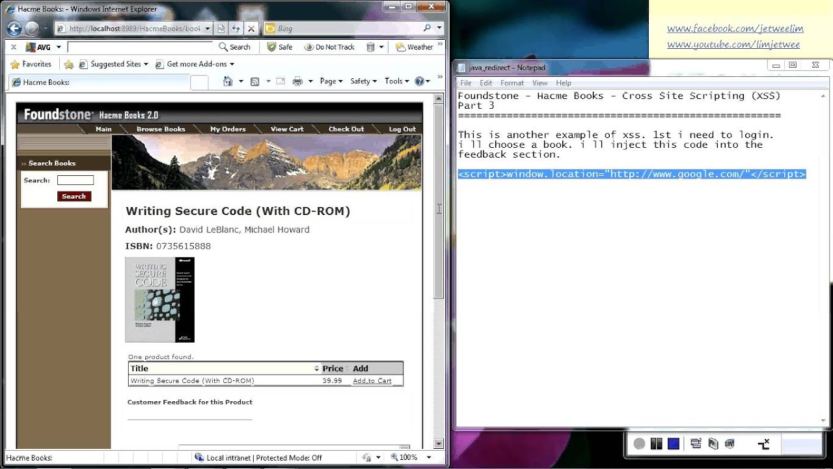Go back with the IE back arrow

(x=14, y=28)
